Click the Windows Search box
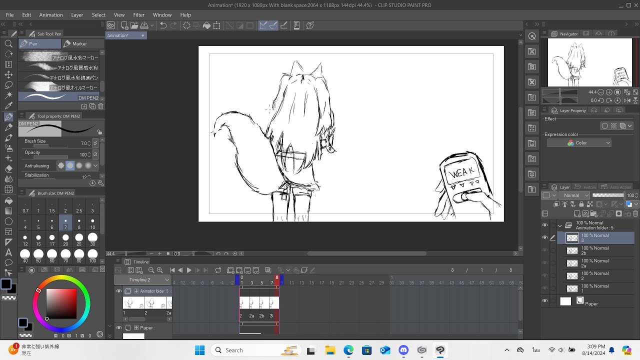Screen dimensions: 640x360 pyautogui.click(x=255, y=350)
